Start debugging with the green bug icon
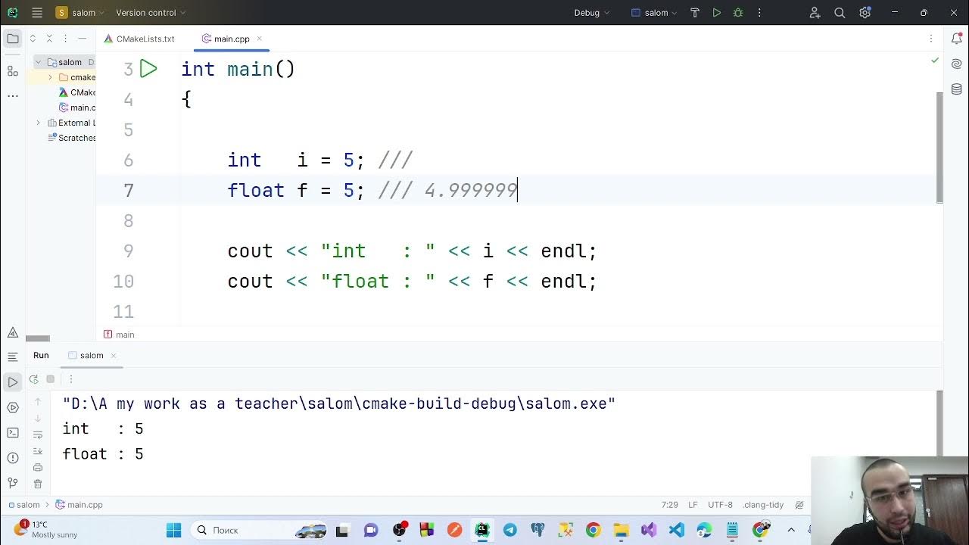 [738, 13]
